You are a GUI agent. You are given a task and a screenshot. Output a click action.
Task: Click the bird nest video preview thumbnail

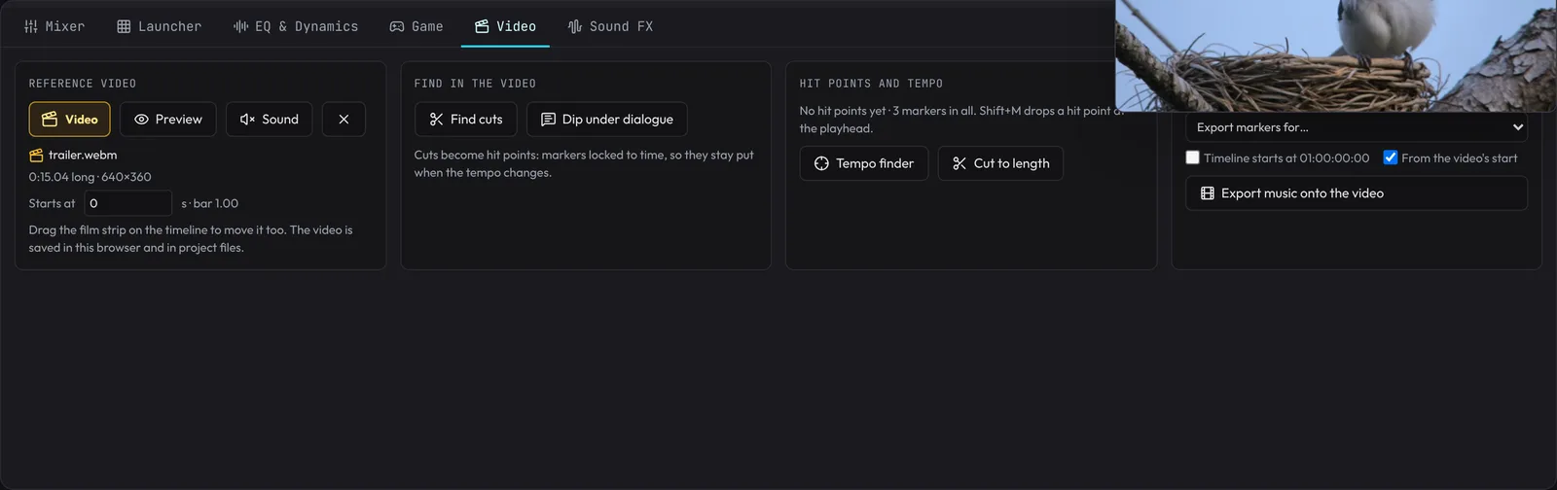(1335, 55)
